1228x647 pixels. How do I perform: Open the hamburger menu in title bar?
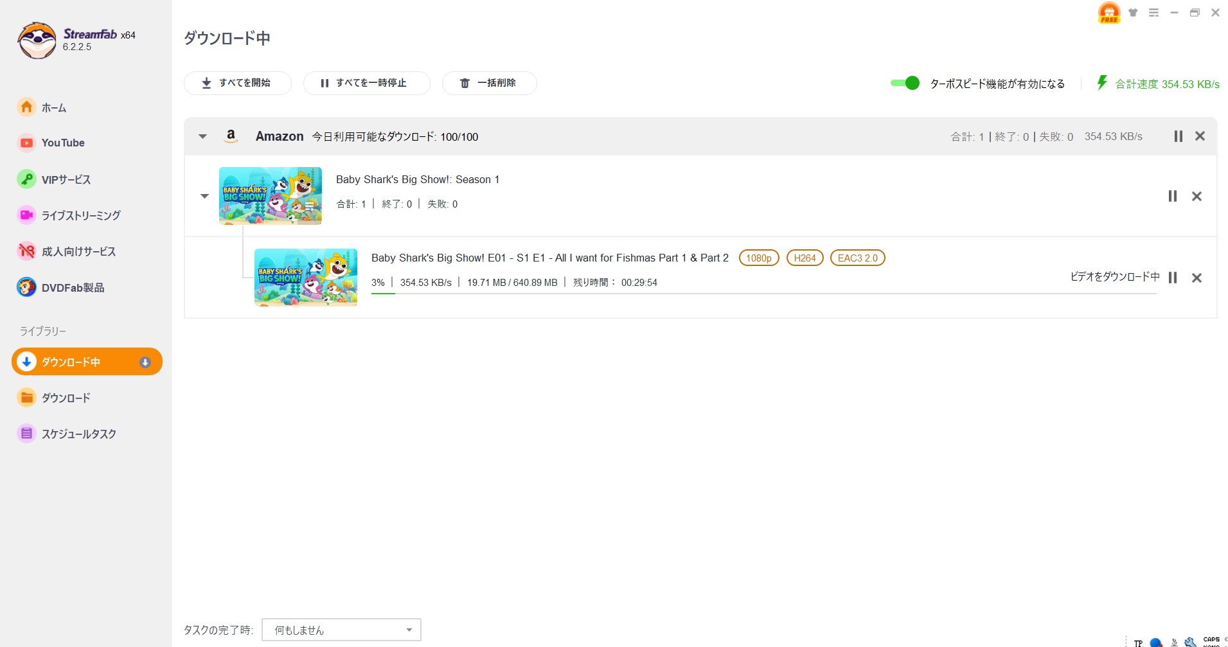click(1153, 12)
